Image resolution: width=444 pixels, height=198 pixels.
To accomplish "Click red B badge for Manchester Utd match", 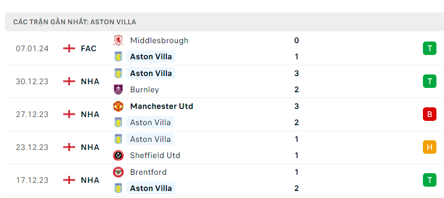I will point(429,114).
